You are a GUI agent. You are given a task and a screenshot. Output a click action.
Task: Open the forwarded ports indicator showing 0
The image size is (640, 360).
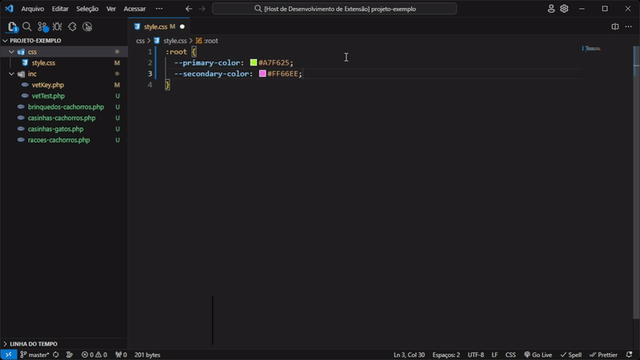121,354
